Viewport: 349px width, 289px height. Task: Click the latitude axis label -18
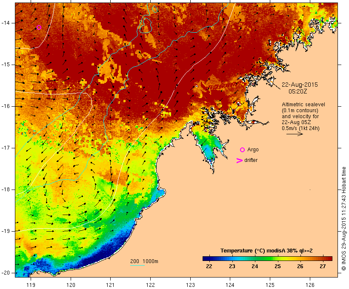click(x=5, y=190)
